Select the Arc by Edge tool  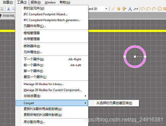pos(148,9)
